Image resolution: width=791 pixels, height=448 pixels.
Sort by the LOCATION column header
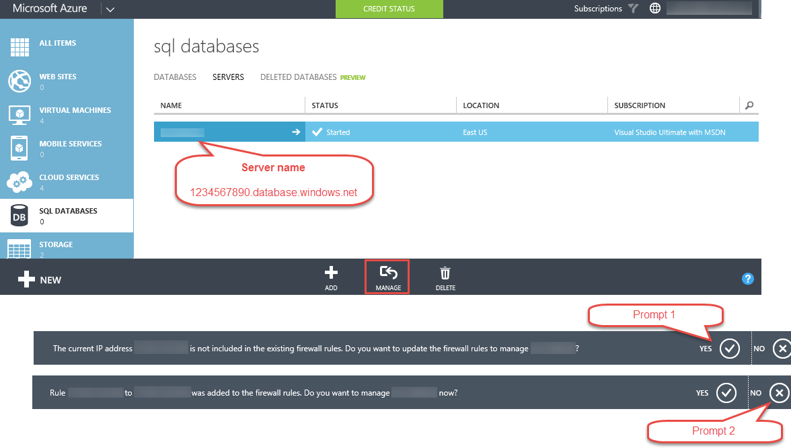click(x=482, y=105)
